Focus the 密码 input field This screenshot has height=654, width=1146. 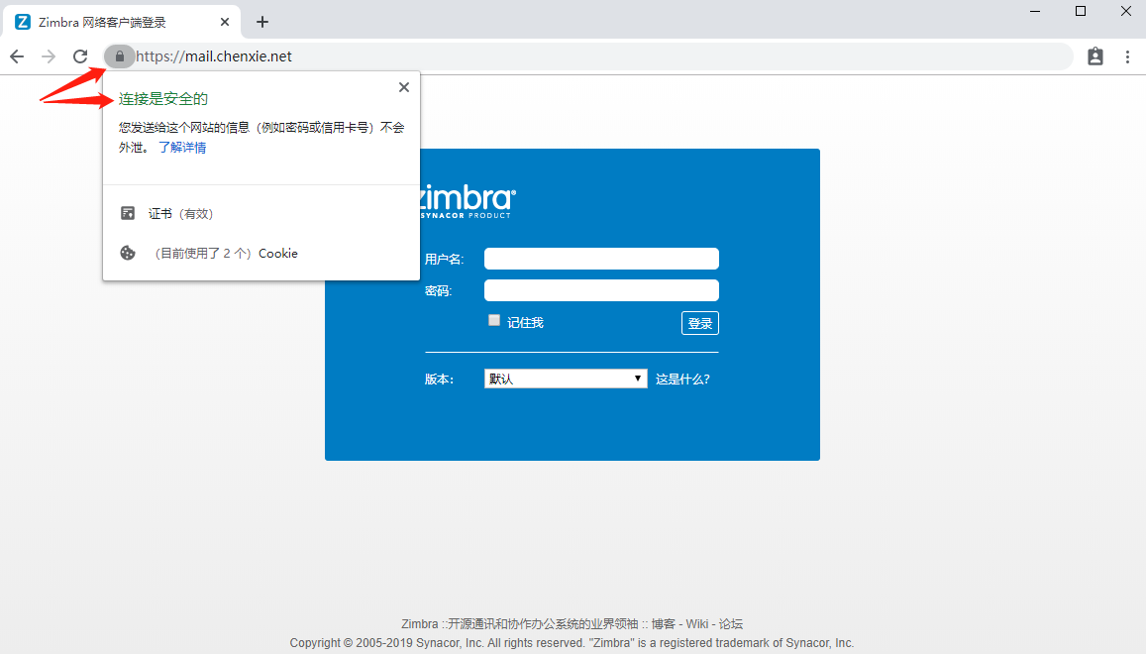(x=601, y=290)
